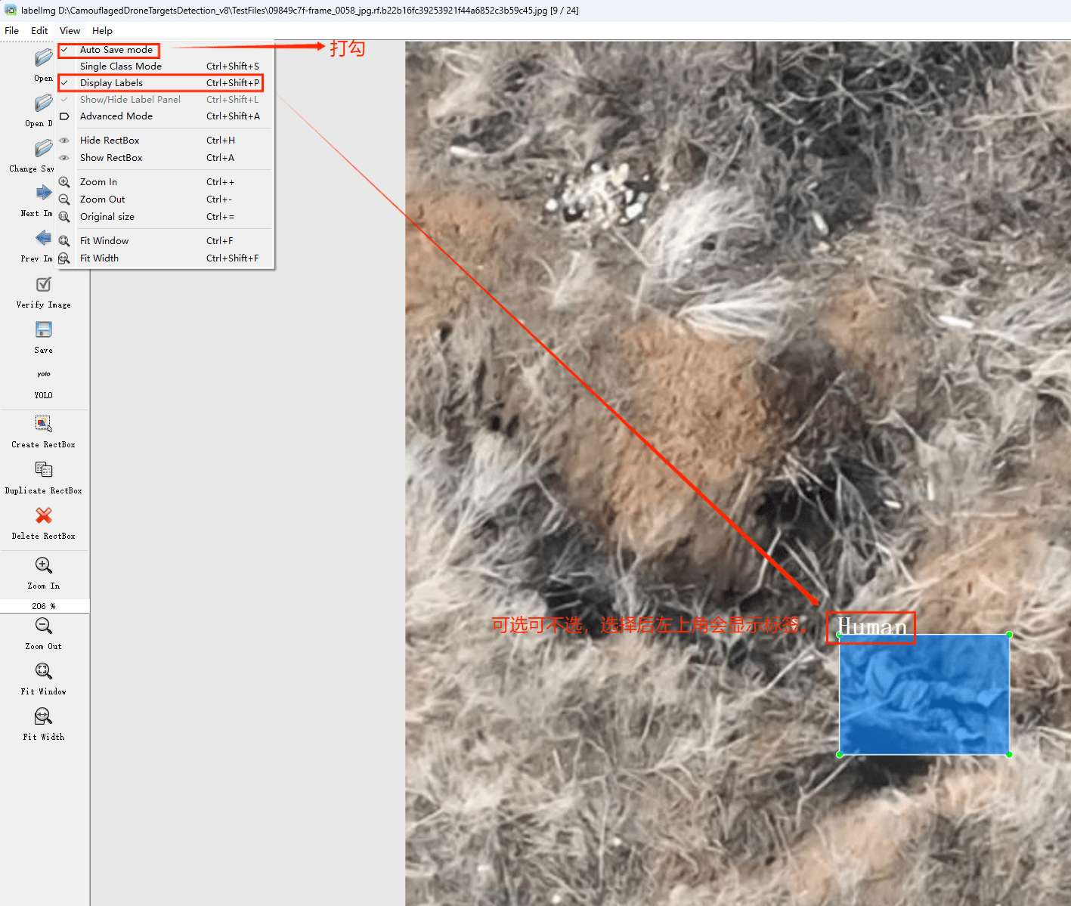Select the blue Human bounding box

(924, 694)
